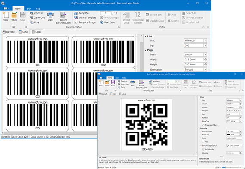Open the Dpi dropdown in back window
Image resolution: width=245 pixels, height=169 pixels.
205,46
